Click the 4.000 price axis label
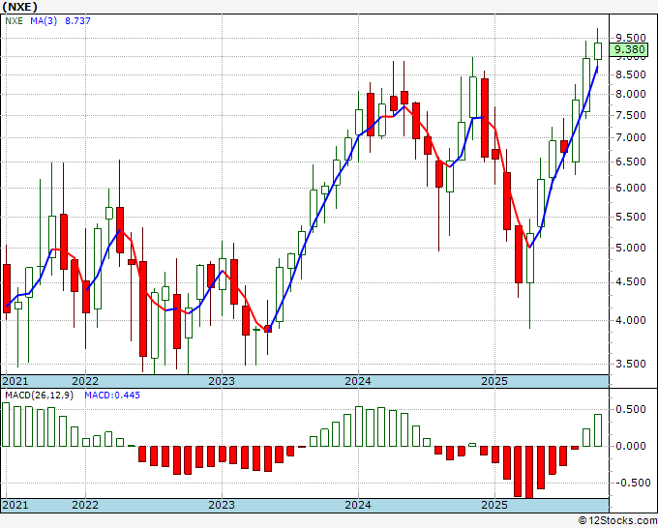Image resolution: width=658 pixels, height=528 pixels. coord(630,320)
